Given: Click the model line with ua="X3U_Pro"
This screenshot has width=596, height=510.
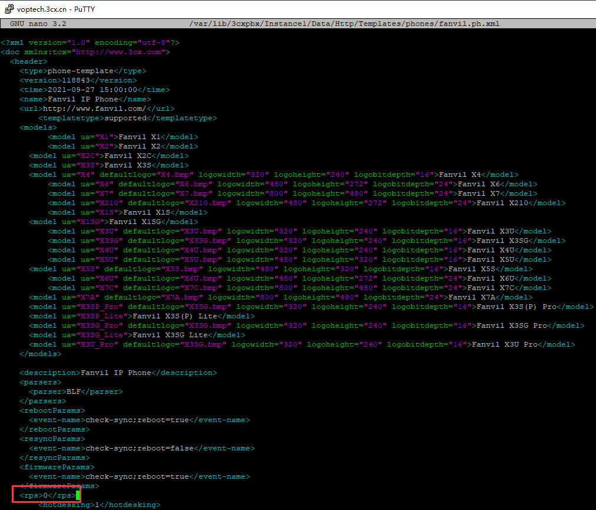Looking at the screenshot, I should click(x=302, y=345).
